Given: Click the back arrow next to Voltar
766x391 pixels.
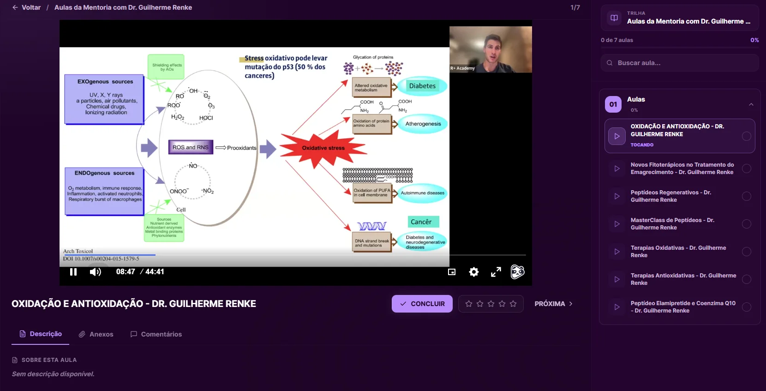Looking at the screenshot, I should pos(15,7).
